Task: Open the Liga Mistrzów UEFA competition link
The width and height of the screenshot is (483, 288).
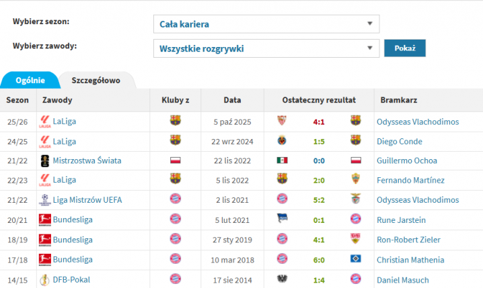Action: [87, 199]
